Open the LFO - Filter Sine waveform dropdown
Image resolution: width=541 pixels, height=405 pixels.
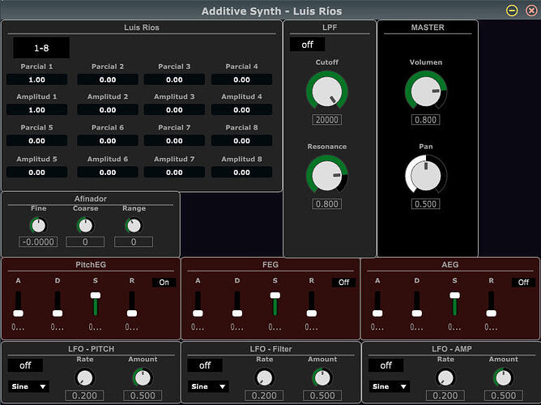pos(208,386)
